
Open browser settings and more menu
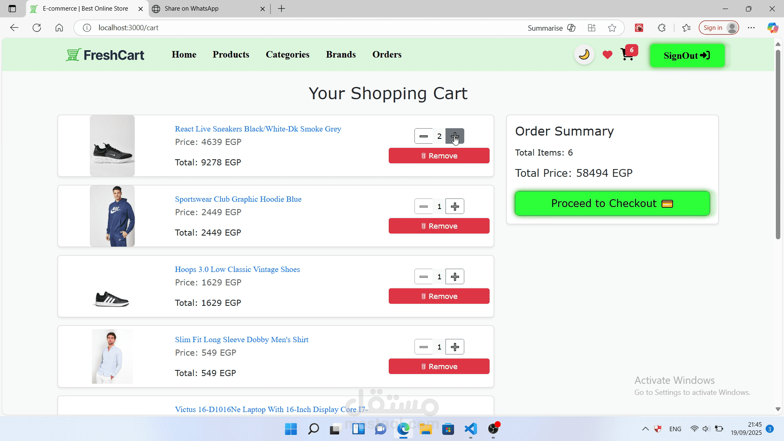point(751,28)
